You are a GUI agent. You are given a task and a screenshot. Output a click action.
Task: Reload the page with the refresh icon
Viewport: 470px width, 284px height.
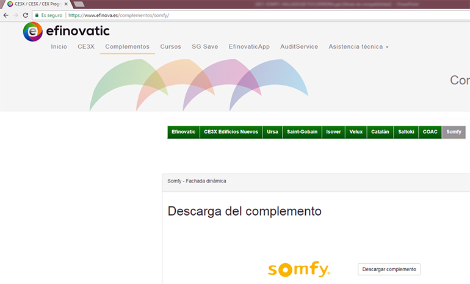coord(26,15)
